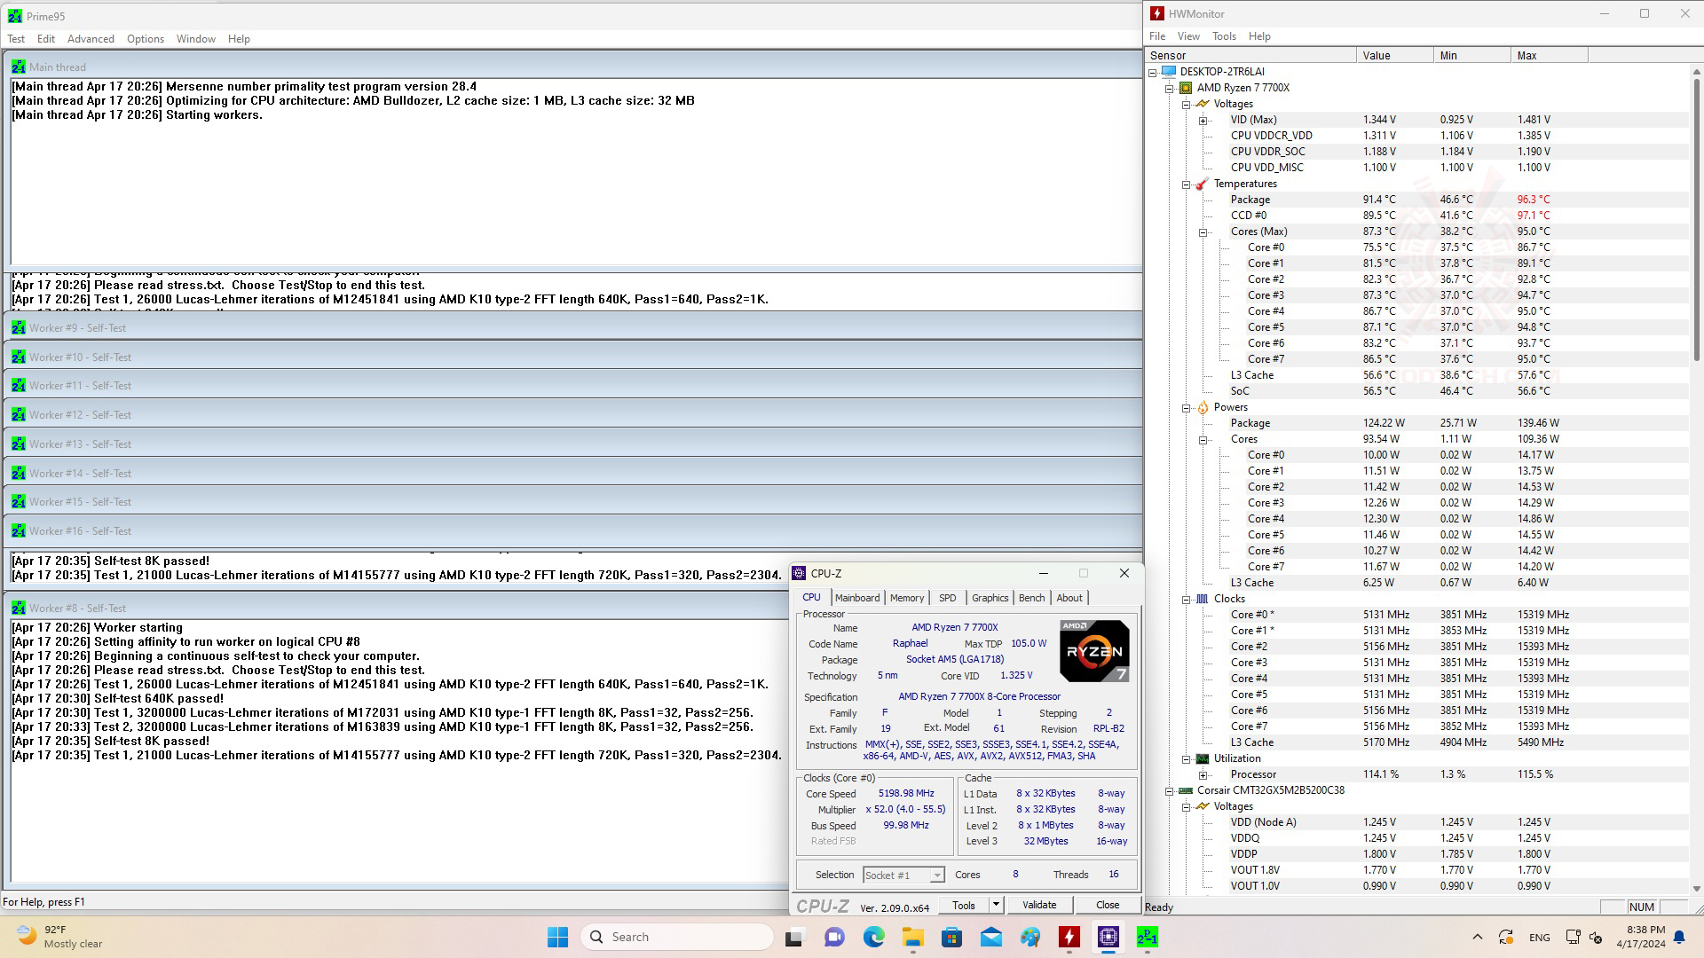The height and width of the screenshot is (958, 1704).
Task: Open the Advanced menu in Prime95
Action: (x=91, y=39)
